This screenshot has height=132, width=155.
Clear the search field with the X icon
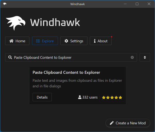point(132,57)
